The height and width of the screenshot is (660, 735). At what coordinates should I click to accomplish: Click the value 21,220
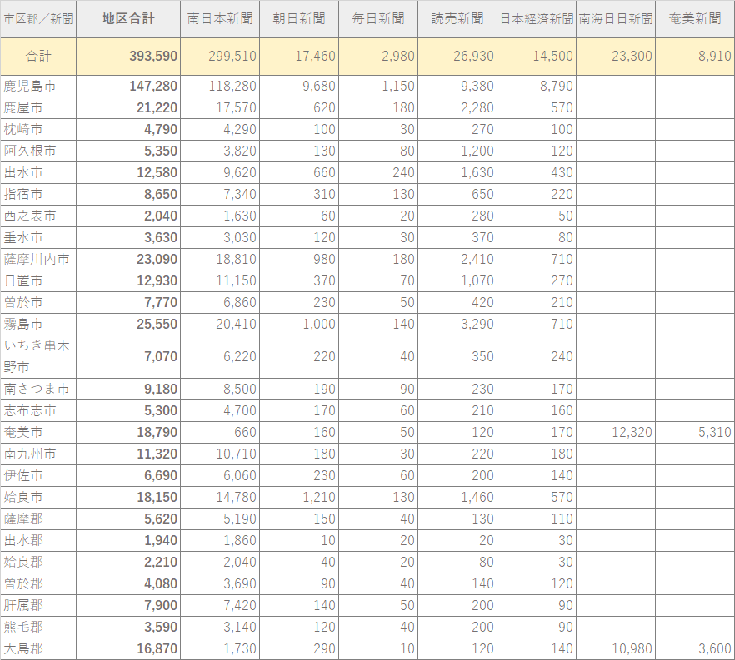click(x=157, y=107)
